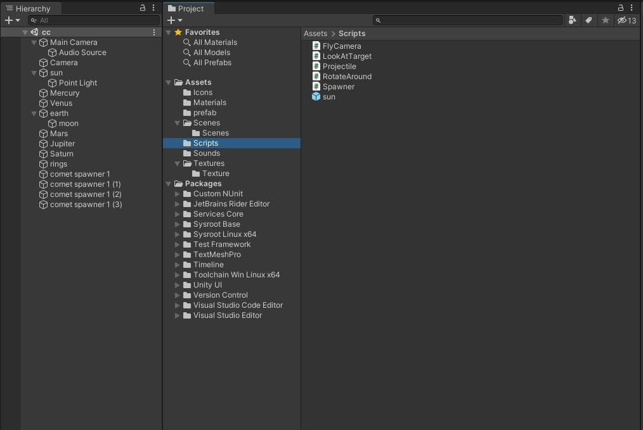Viewport: 643px width, 430px height.
Task: Click Assets in the breadcrumb path
Action: click(x=315, y=34)
